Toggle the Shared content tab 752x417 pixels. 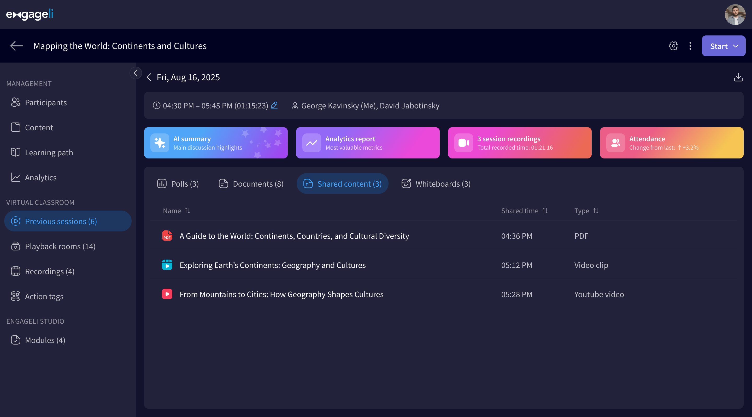tap(342, 183)
